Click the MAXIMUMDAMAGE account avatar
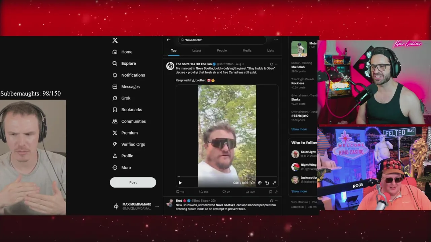 pos(116,207)
